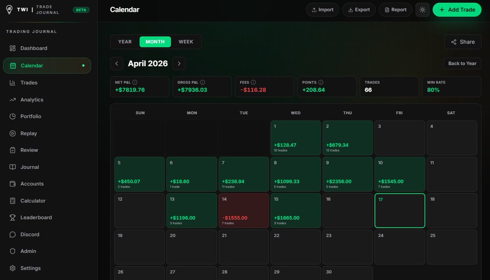
Task: Toggle light theme with sun icon
Action: [x=423, y=10]
